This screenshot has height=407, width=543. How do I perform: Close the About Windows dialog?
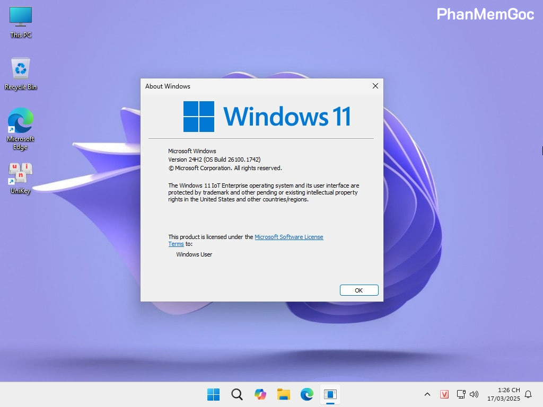(375, 85)
